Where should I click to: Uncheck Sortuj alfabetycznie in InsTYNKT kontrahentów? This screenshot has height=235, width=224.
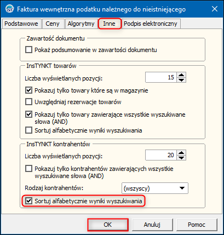pos(28,201)
